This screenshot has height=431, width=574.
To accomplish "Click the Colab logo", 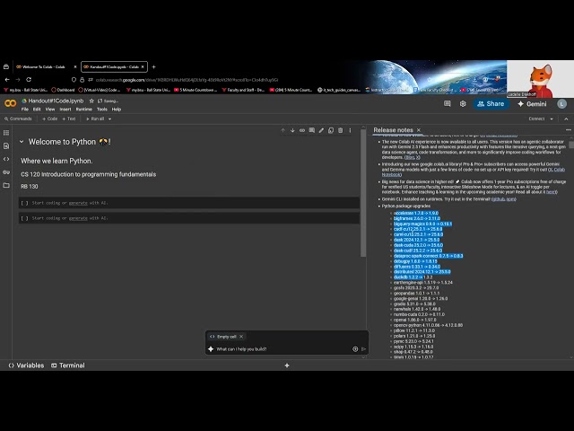I will pos(10,103).
